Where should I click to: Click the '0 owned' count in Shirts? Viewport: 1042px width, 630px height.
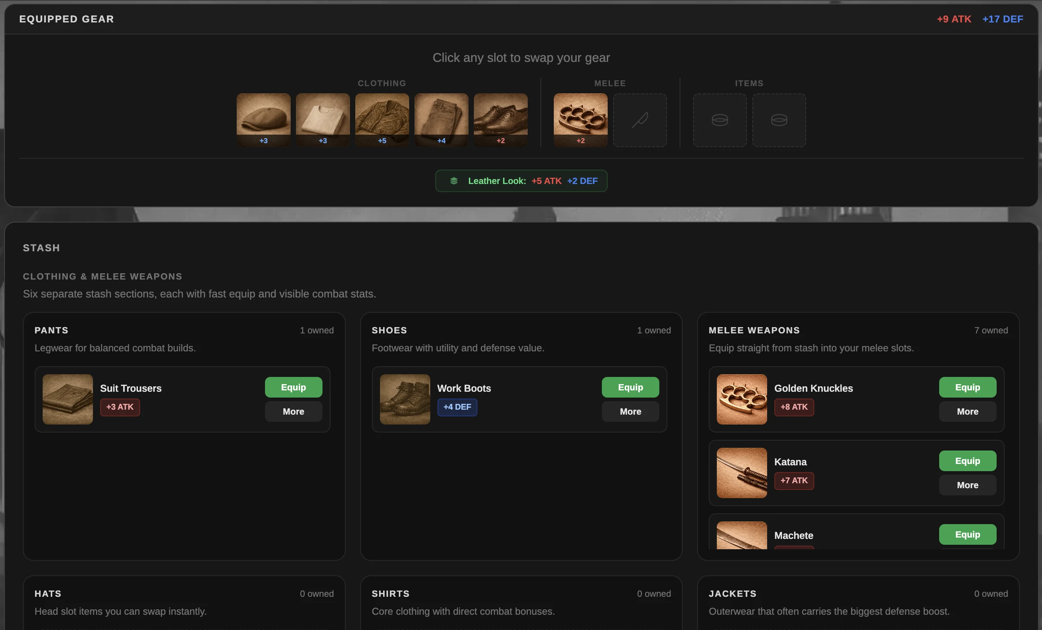(654, 594)
